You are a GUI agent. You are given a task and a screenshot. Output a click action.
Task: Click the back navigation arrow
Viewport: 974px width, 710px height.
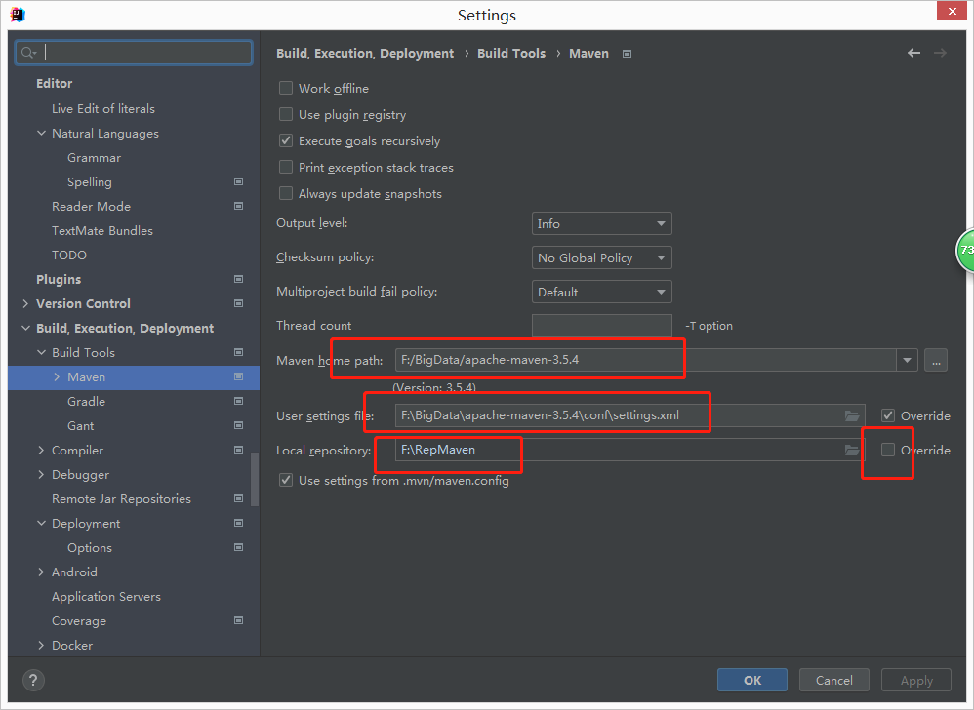click(x=913, y=53)
